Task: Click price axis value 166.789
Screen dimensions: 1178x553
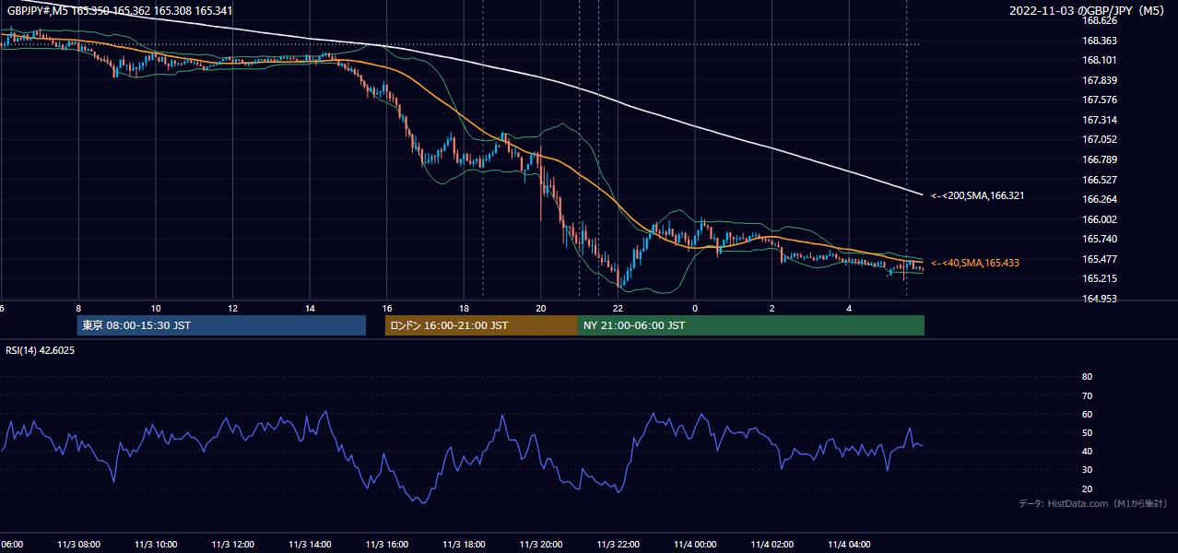Action: coord(1099,159)
